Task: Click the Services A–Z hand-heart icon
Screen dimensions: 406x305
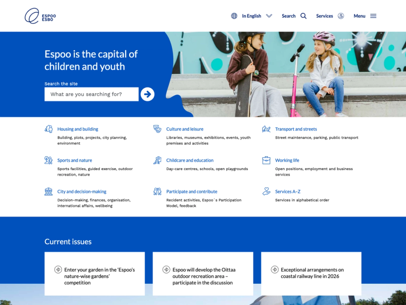Action: [x=266, y=191]
